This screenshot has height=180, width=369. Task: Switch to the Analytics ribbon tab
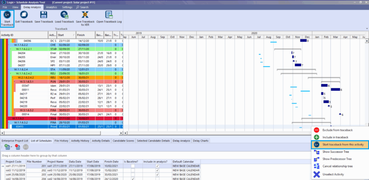coord(52,7)
